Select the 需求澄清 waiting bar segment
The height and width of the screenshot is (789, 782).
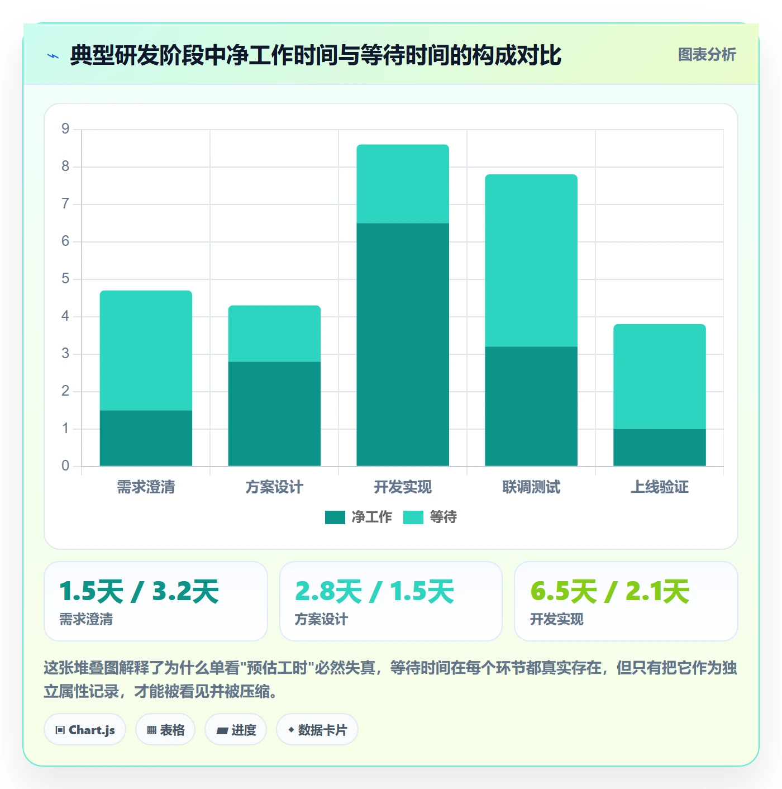(x=146, y=350)
